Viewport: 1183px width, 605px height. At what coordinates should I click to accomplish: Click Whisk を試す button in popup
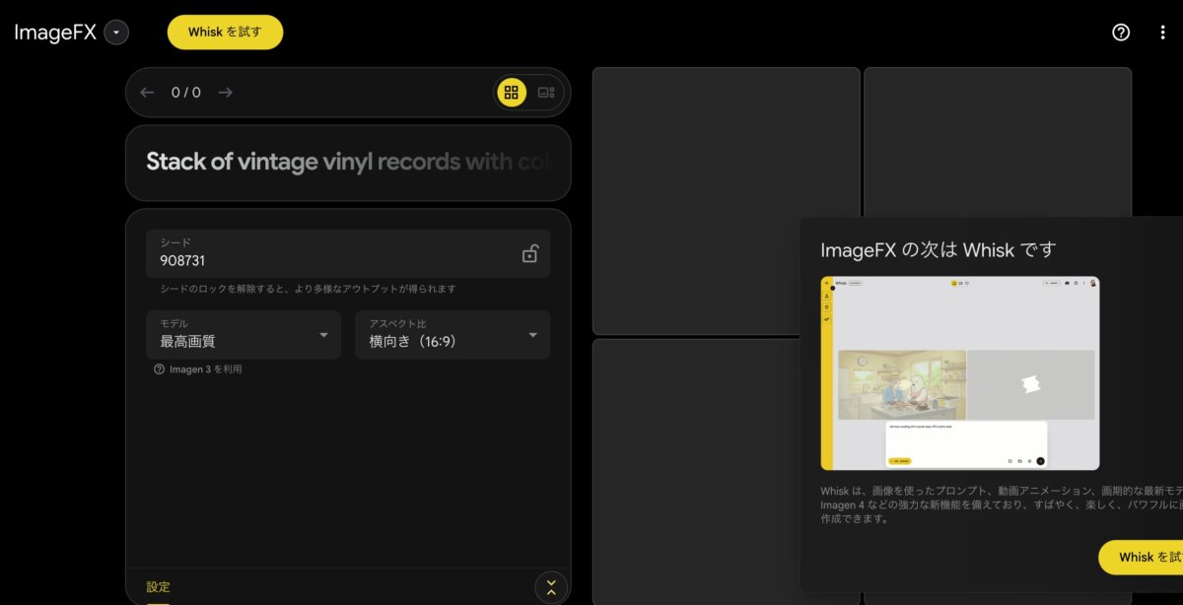pos(1141,557)
